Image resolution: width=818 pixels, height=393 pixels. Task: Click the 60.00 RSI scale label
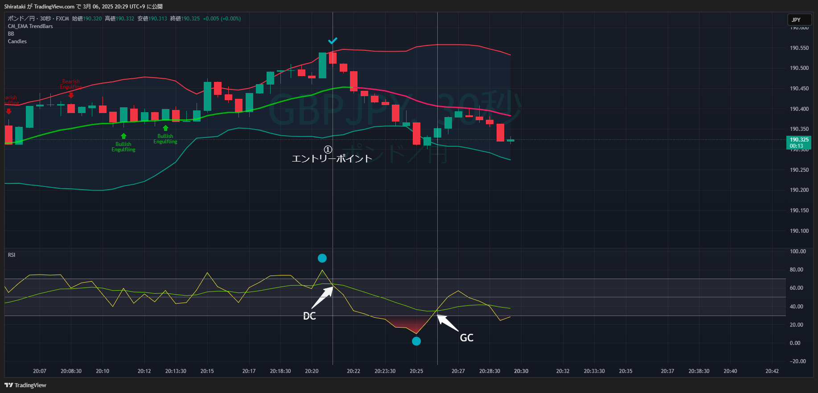[797, 288]
